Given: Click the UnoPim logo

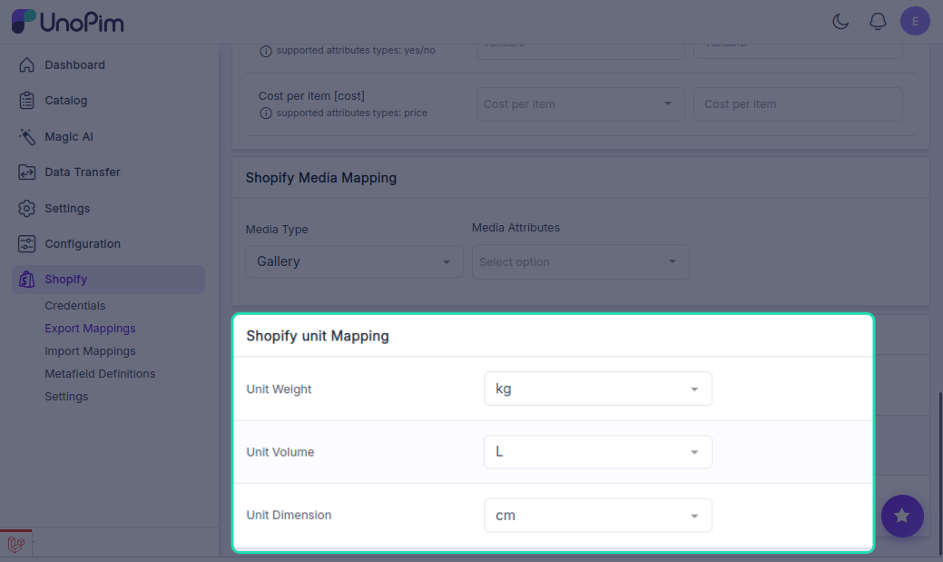Looking at the screenshot, I should (x=67, y=22).
